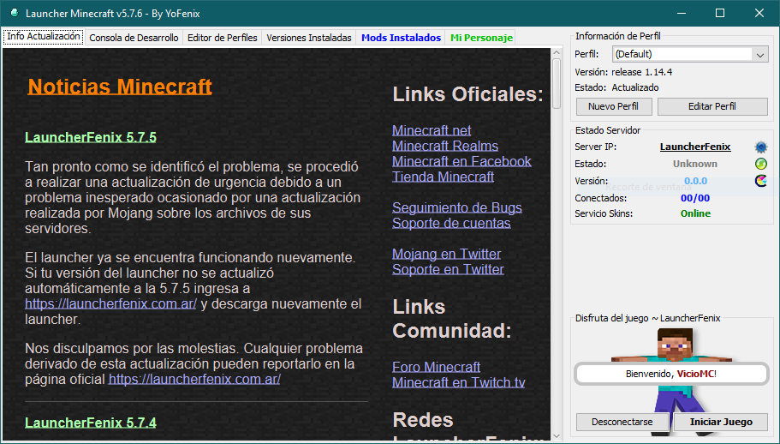
Task: Open the launcherfenix.com.ar link after 'ingresa a'
Action: point(111,303)
